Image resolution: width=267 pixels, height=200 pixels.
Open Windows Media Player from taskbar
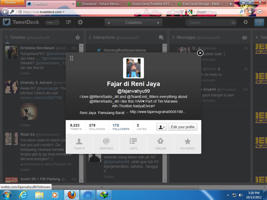point(55,195)
